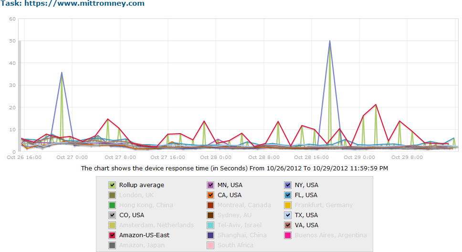Click the Amazon, Japan gray swatch

click(x=112, y=245)
